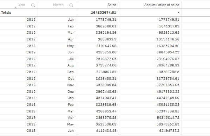
Task: Click the Accumulation of sales header
Action: coord(162,5)
